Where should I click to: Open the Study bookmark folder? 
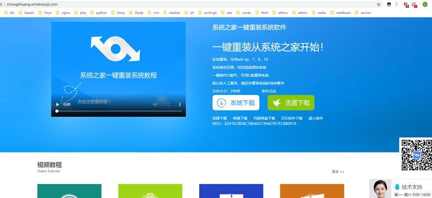136,13
